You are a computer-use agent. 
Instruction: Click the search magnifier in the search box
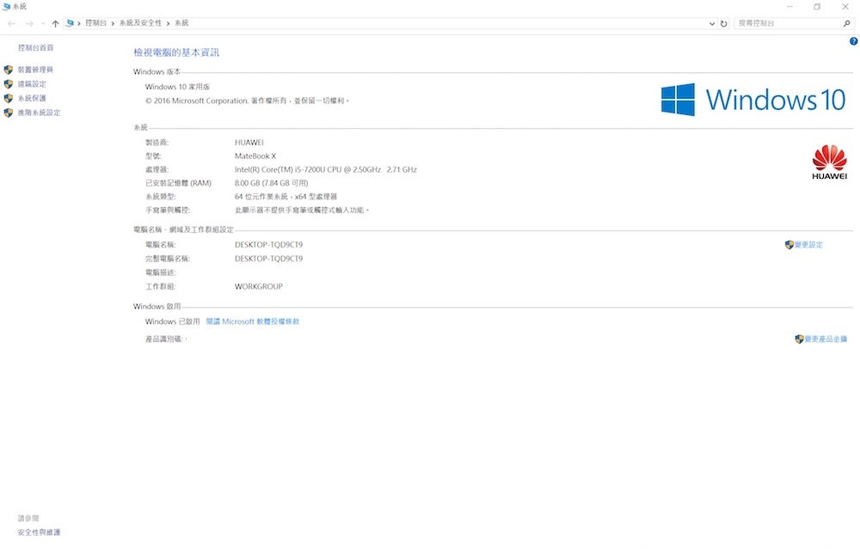click(848, 23)
